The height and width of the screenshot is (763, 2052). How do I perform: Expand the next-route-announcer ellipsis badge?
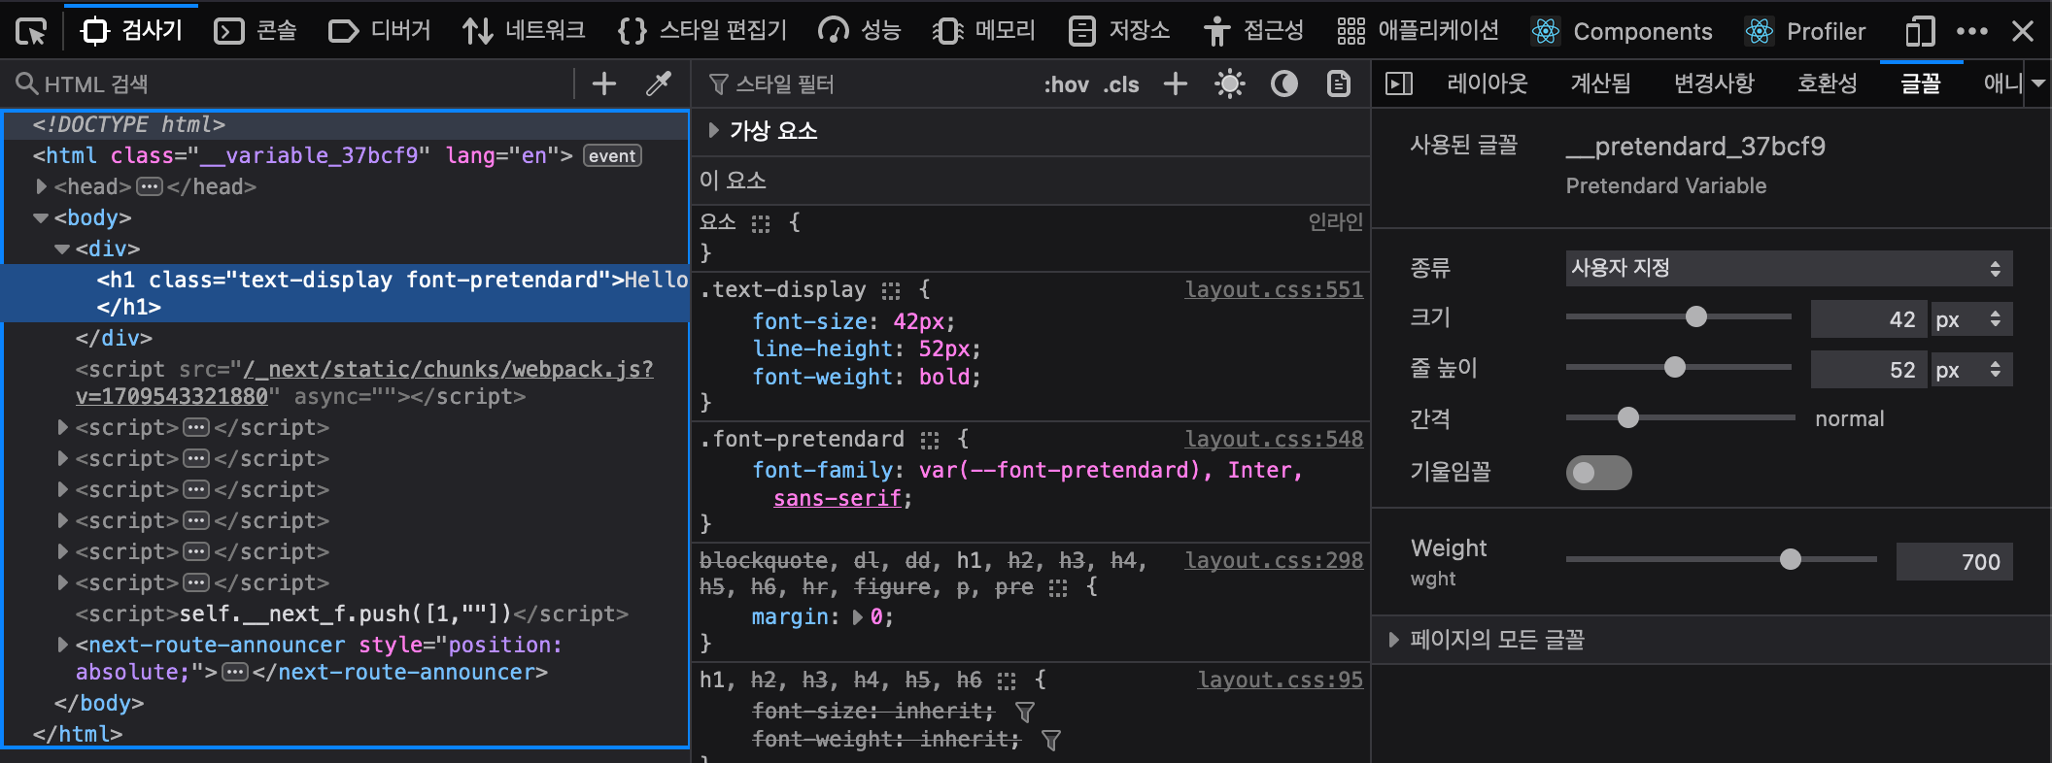pyautogui.click(x=235, y=672)
